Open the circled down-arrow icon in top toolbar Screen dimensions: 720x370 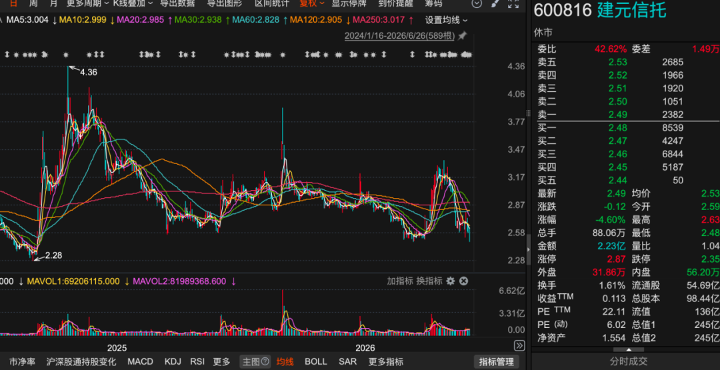(477, 4)
